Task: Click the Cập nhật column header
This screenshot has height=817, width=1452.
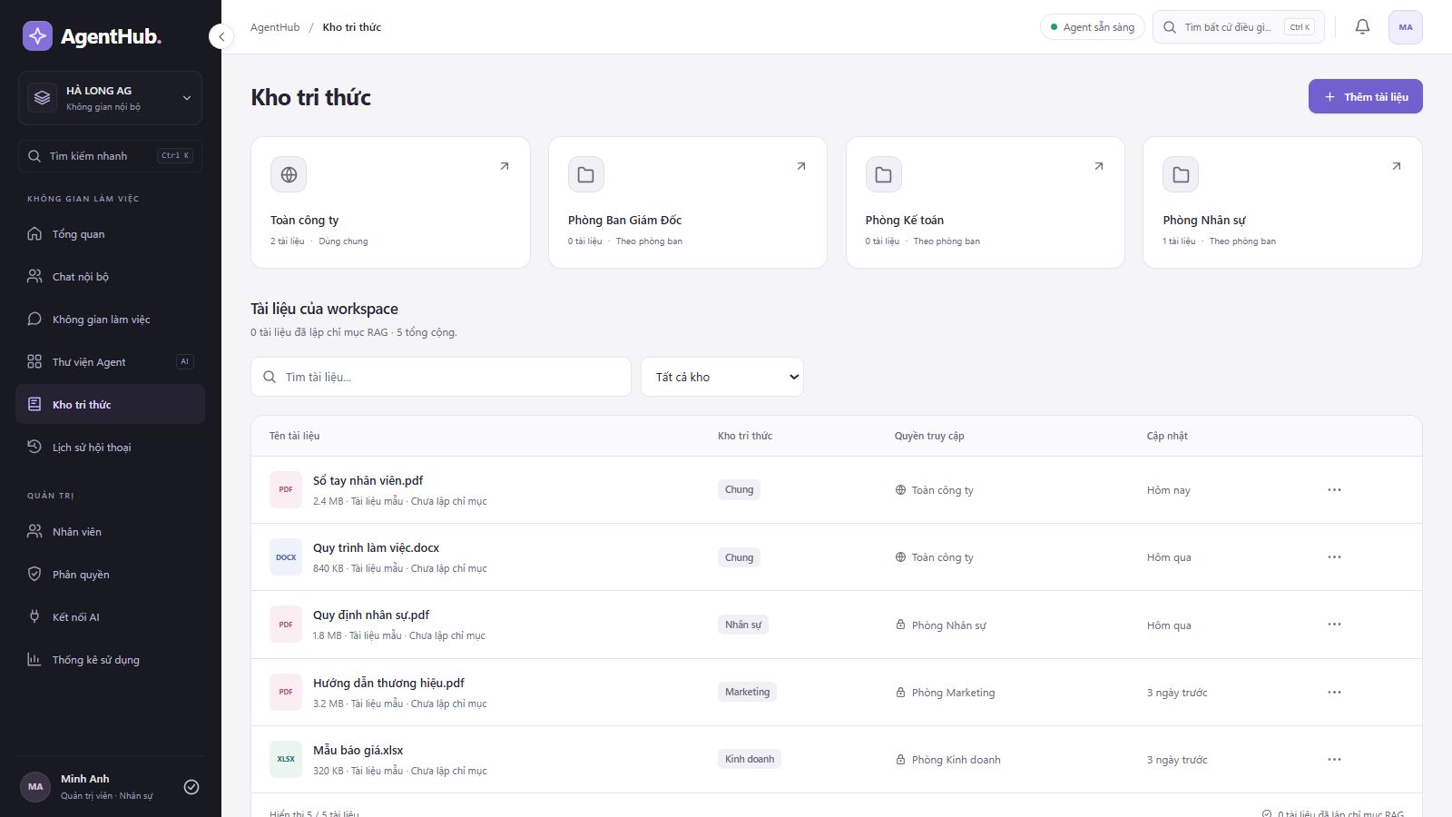Action: point(1167,436)
